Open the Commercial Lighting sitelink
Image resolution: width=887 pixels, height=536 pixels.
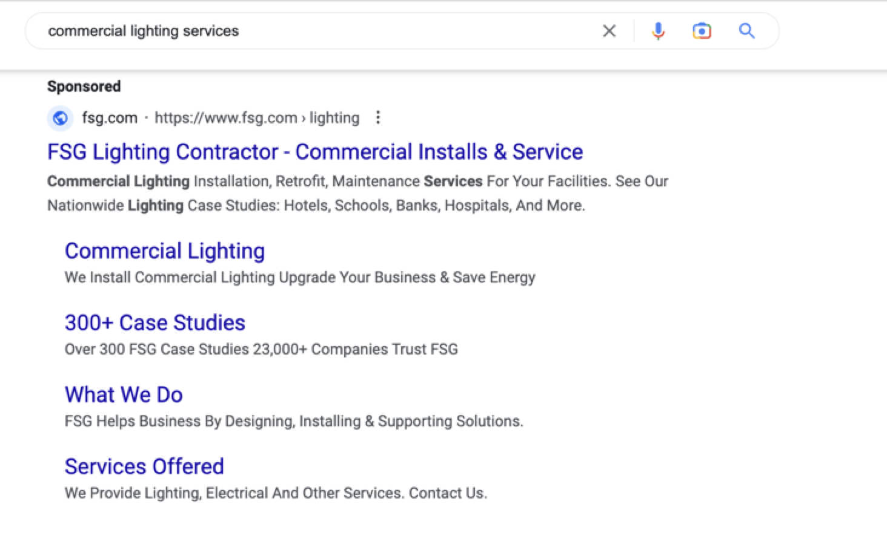point(165,251)
